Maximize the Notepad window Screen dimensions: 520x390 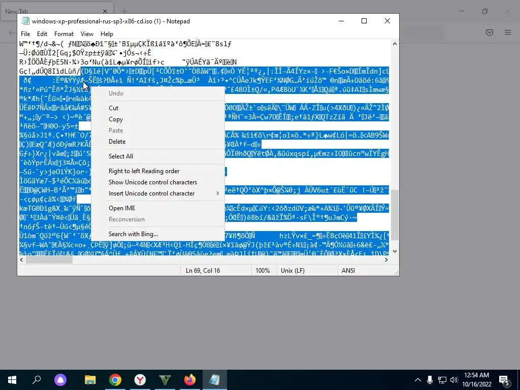point(364,21)
